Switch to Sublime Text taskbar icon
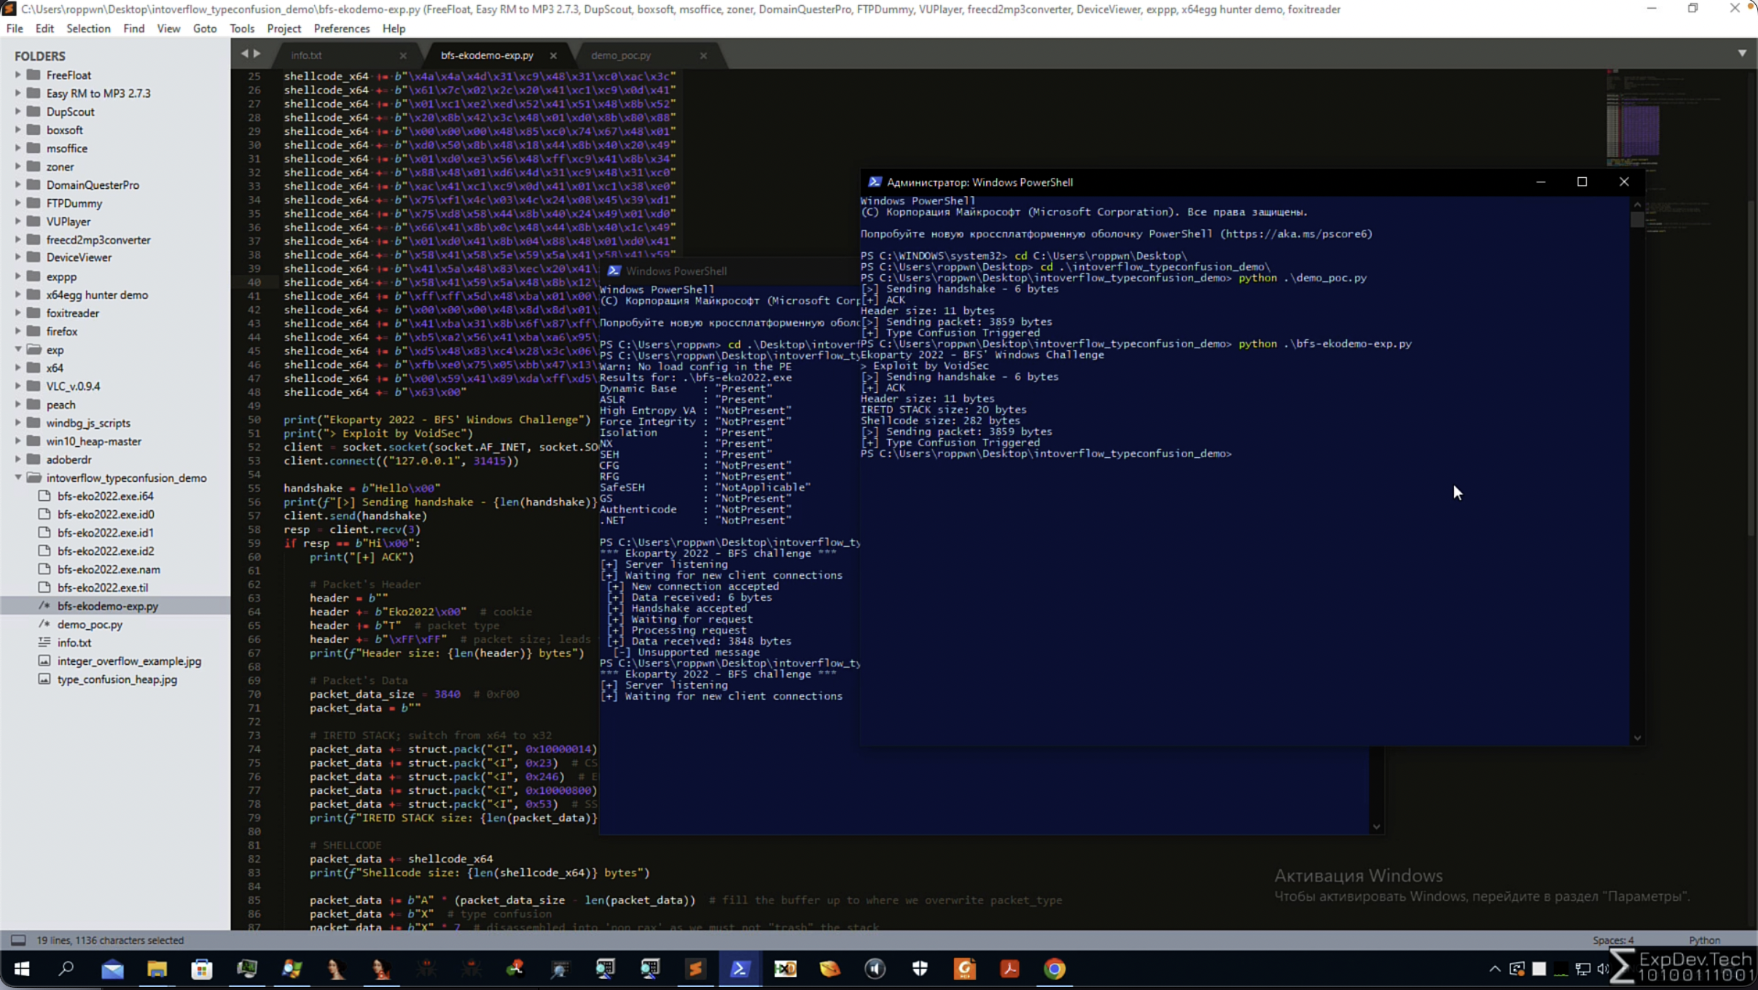The image size is (1758, 990). 695,969
